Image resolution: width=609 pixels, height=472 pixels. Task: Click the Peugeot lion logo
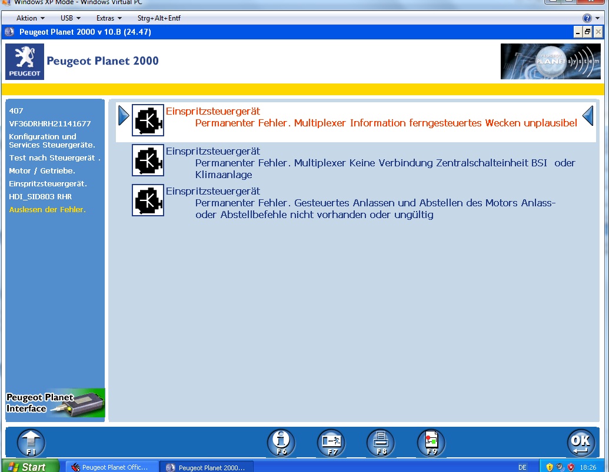pos(25,62)
